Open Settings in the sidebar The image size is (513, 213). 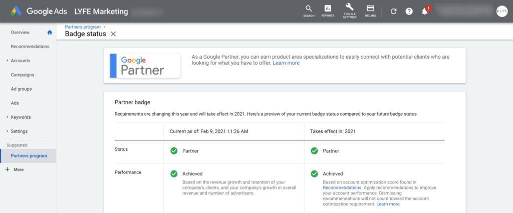[x=20, y=131]
